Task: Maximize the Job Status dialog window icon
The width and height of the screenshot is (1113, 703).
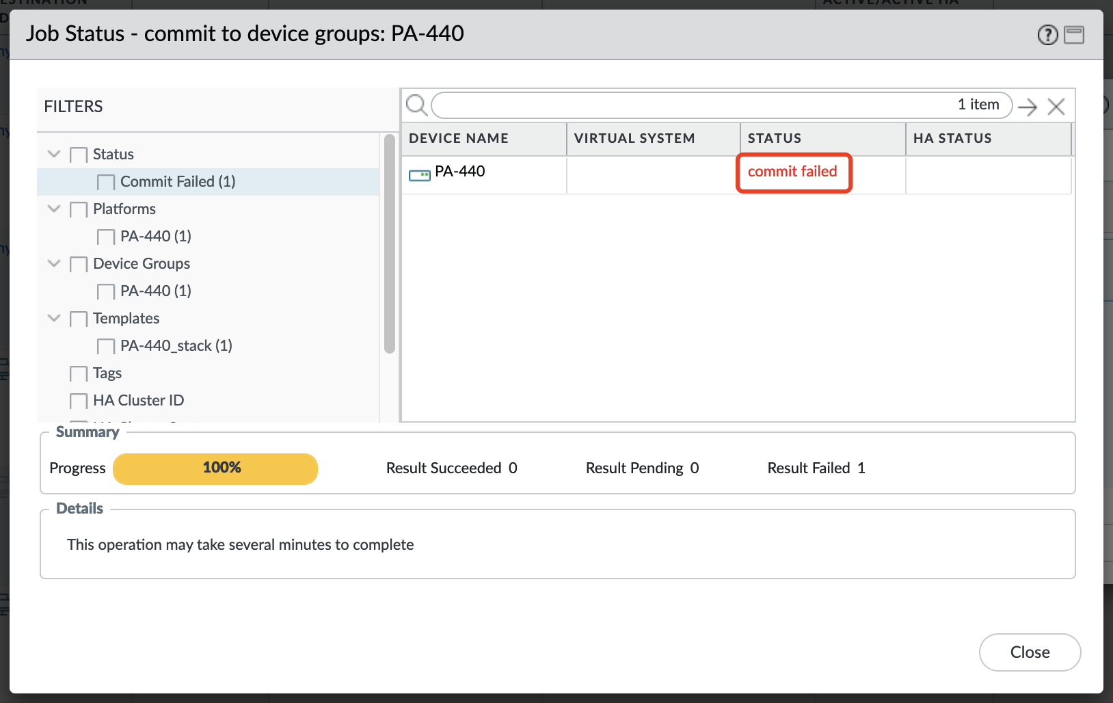Action: pos(1074,35)
